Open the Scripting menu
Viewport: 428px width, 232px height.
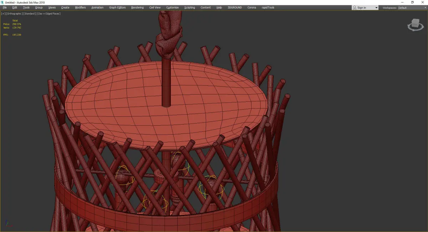[x=190, y=7]
